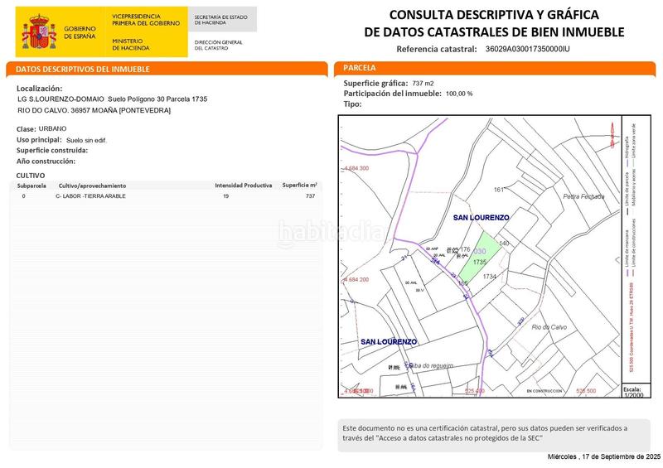Click the cadastral reference number 36029A030017350000IU
Screen dimensions: 663x468
528,50
